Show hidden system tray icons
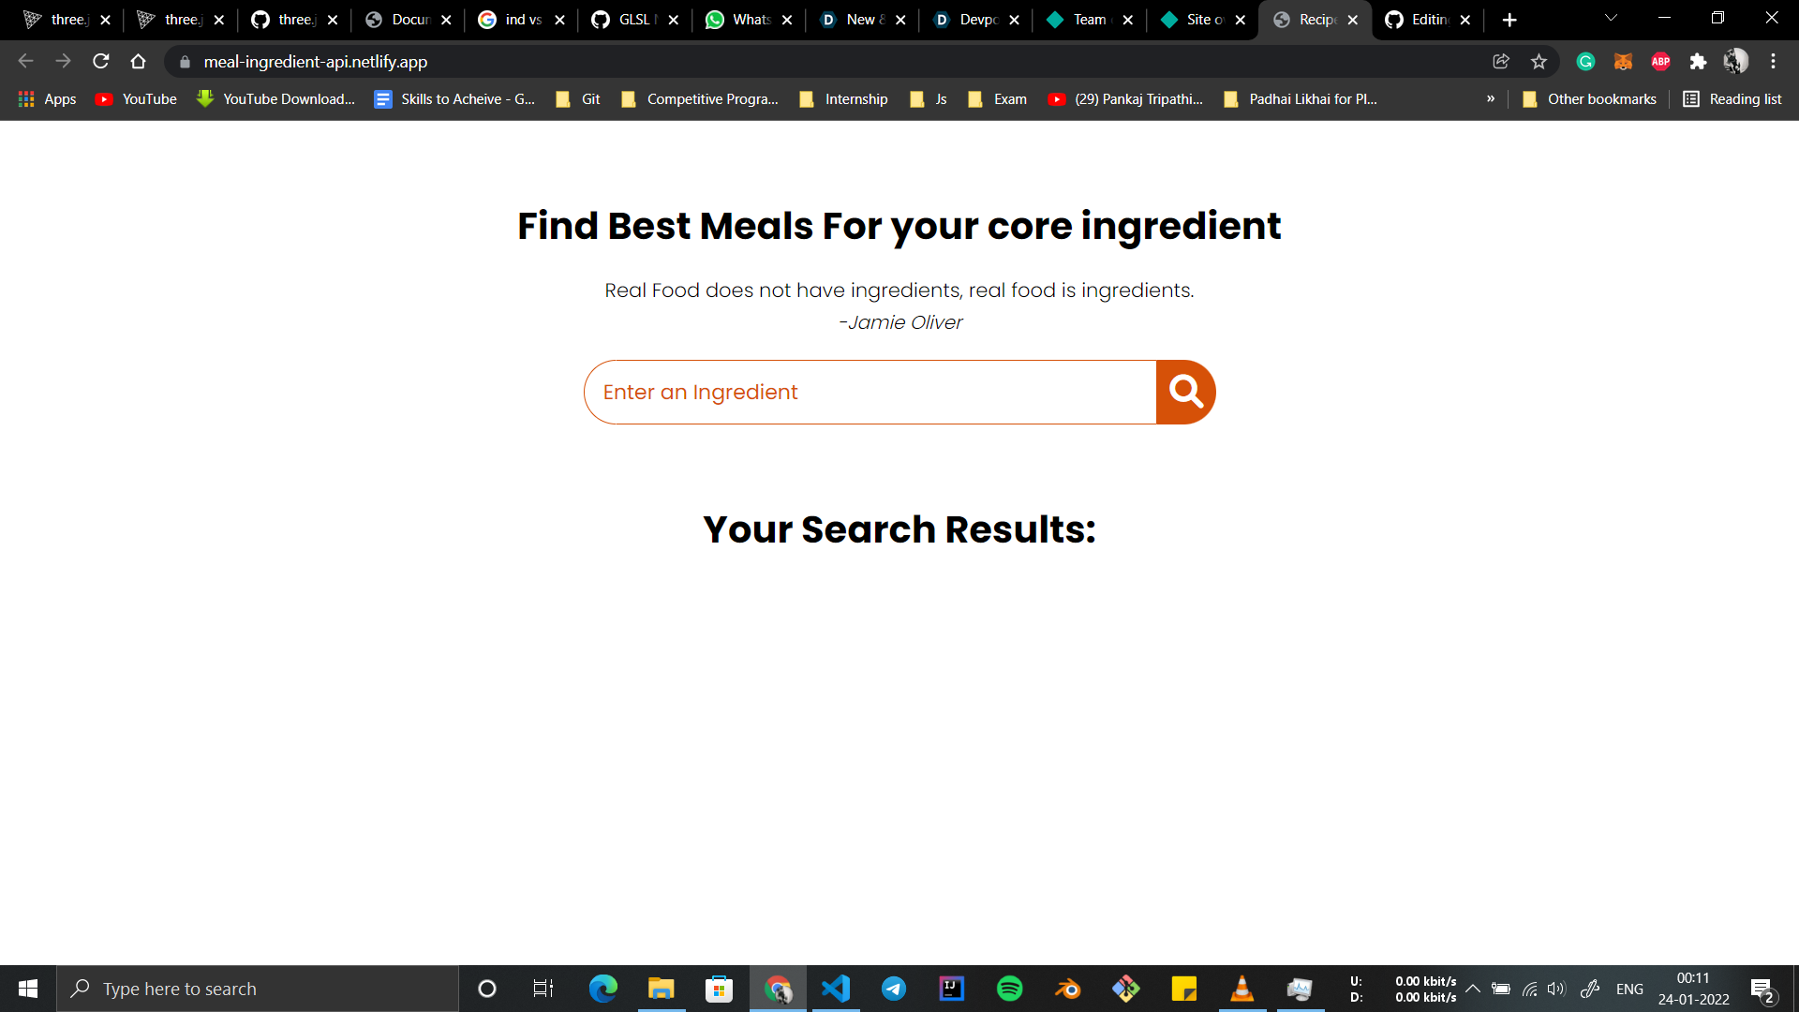Screen dimensions: 1799x1012 [1473, 989]
